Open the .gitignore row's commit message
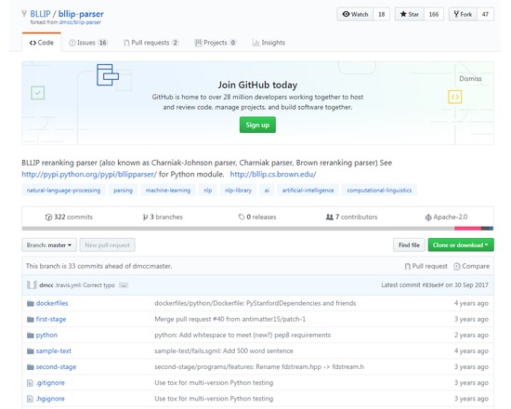Image resolution: width=511 pixels, height=409 pixels. 214,383
